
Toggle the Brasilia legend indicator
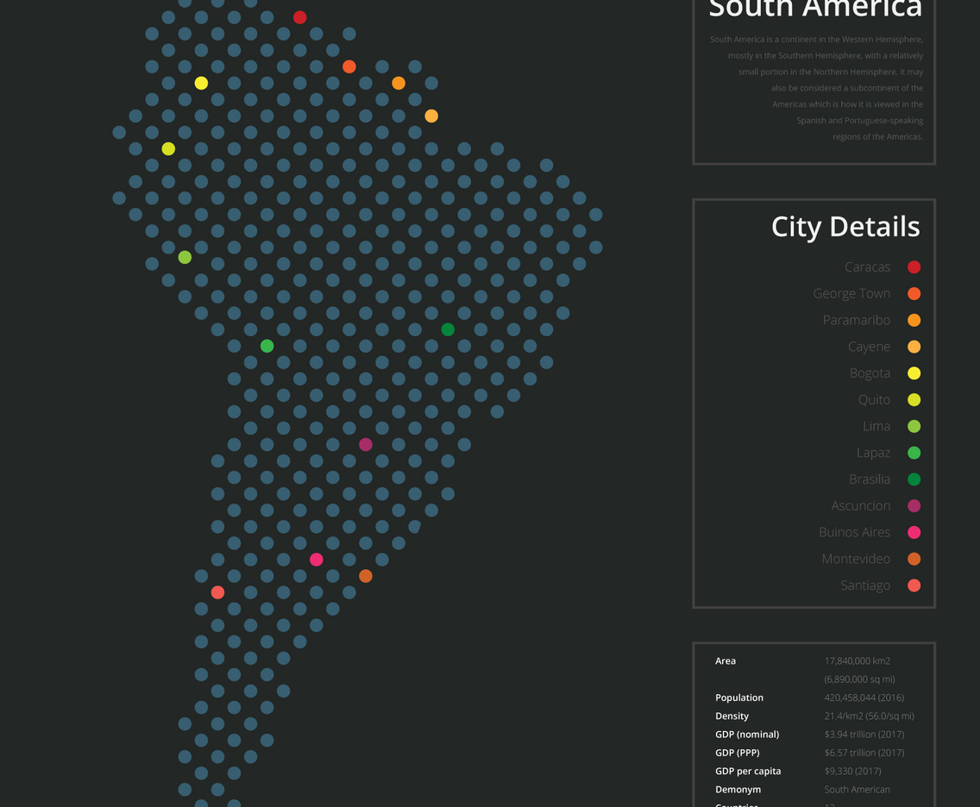pos(914,479)
